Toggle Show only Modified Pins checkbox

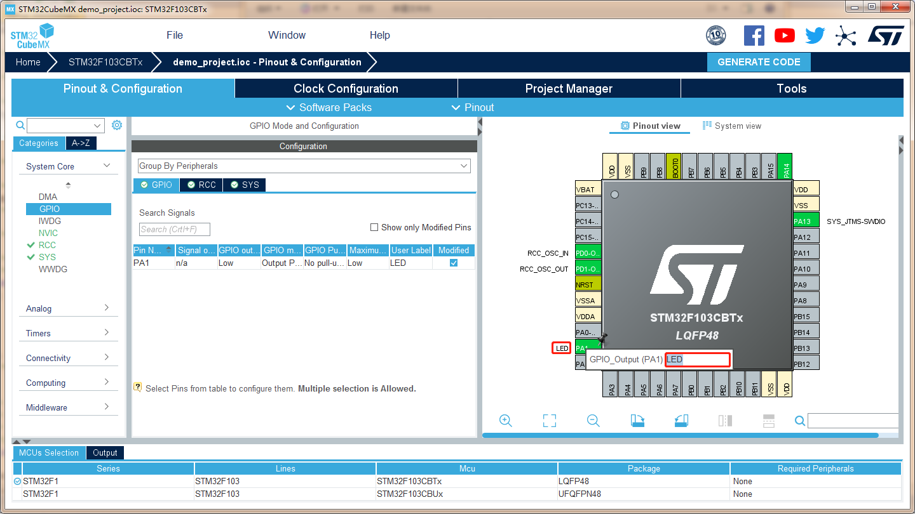coord(374,227)
